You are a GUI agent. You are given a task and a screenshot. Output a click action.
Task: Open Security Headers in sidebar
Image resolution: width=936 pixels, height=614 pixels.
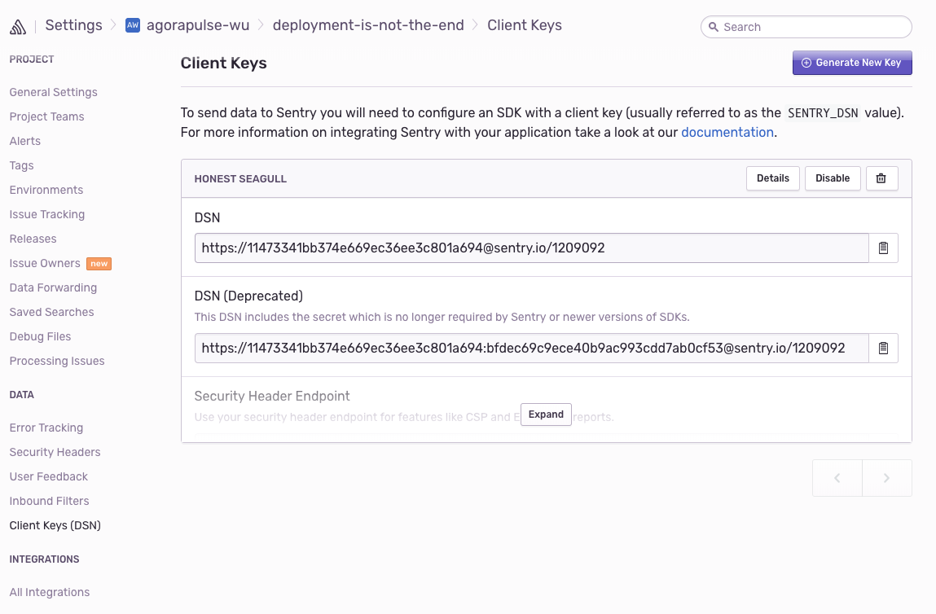(x=55, y=452)
